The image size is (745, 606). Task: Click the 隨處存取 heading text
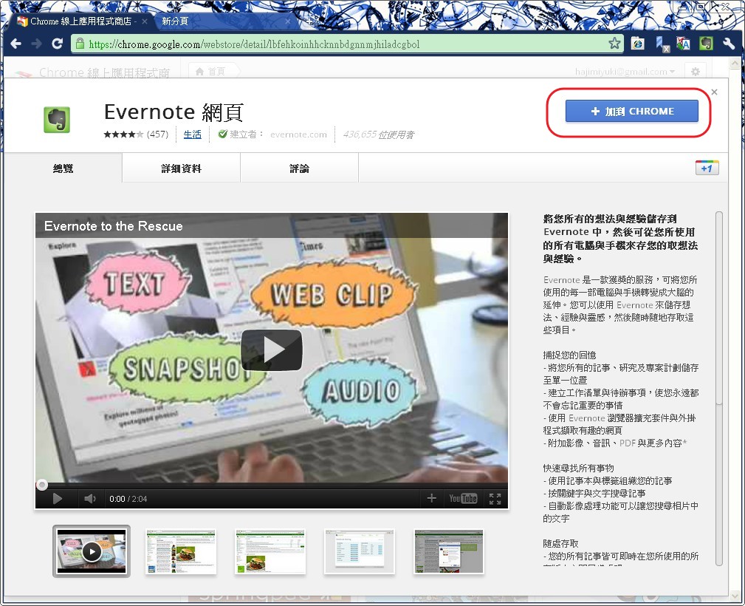560,543
